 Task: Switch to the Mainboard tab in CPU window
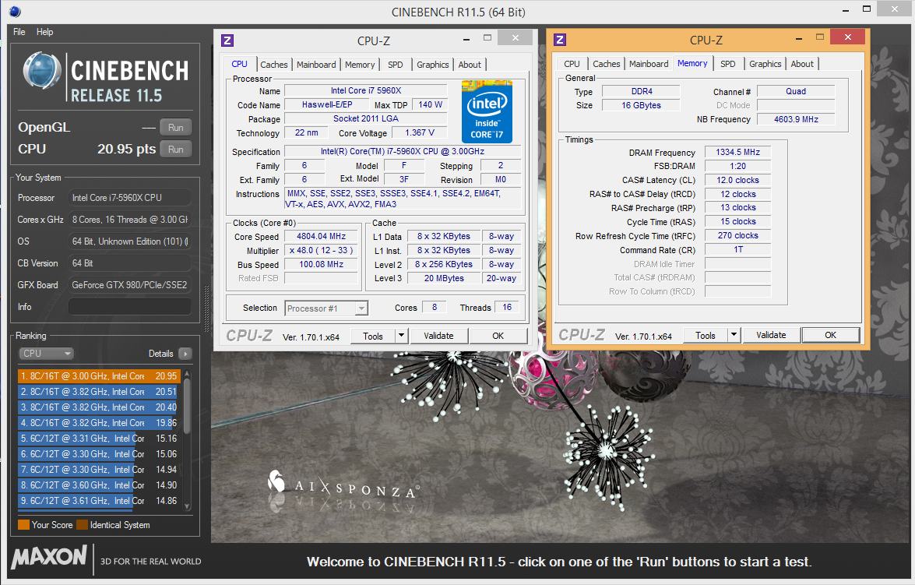[316, 65]
